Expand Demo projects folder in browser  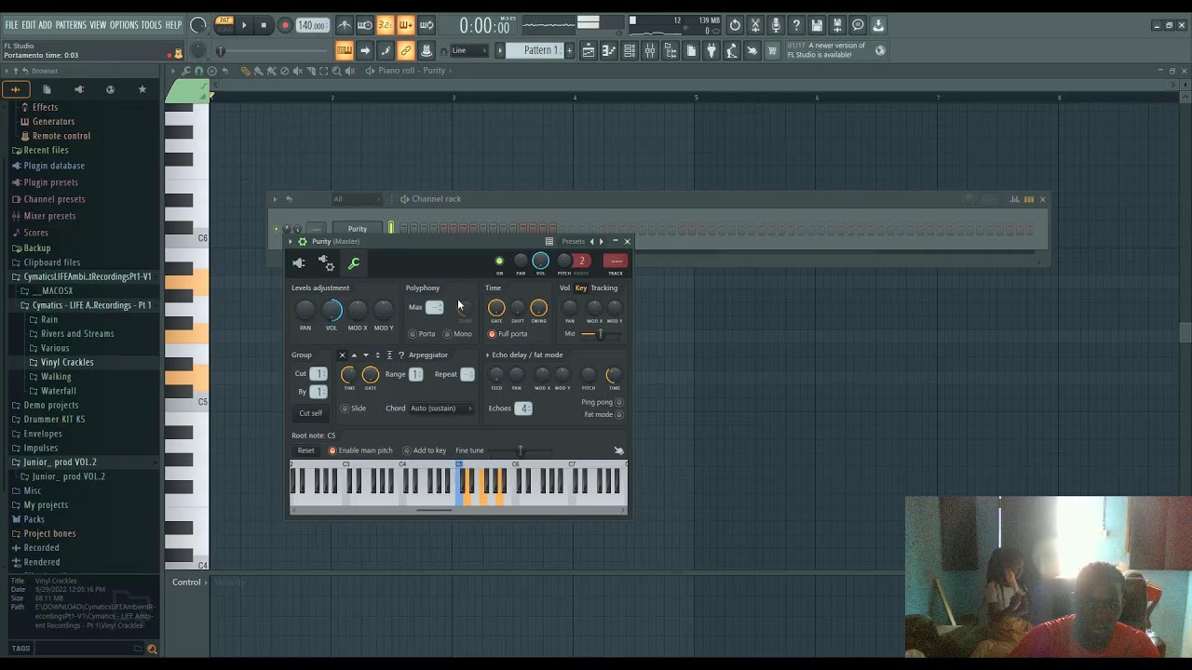coord(50,405)
